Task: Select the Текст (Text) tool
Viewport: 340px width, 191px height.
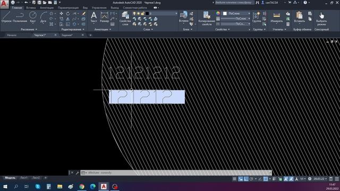Action: click(x=93, y=17)
